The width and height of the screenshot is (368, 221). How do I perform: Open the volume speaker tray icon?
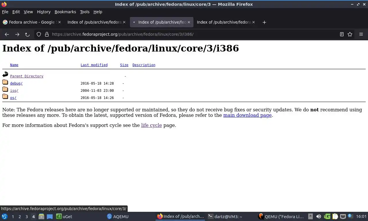[x=319, y=216]
